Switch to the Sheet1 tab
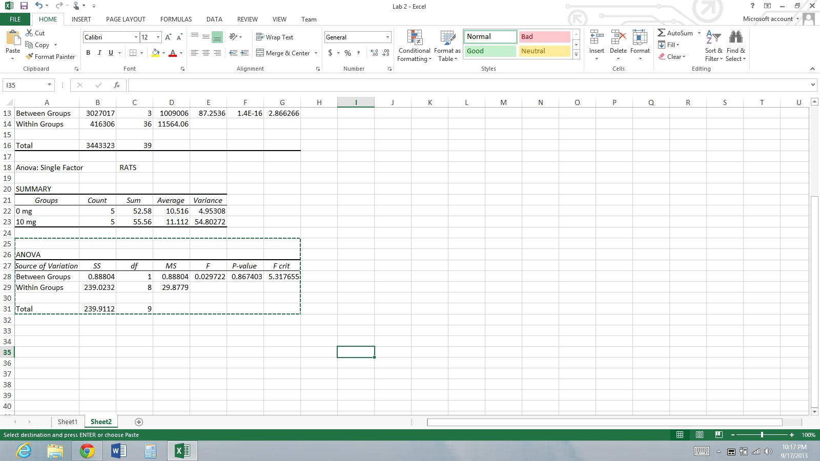 tap(67, 422)
